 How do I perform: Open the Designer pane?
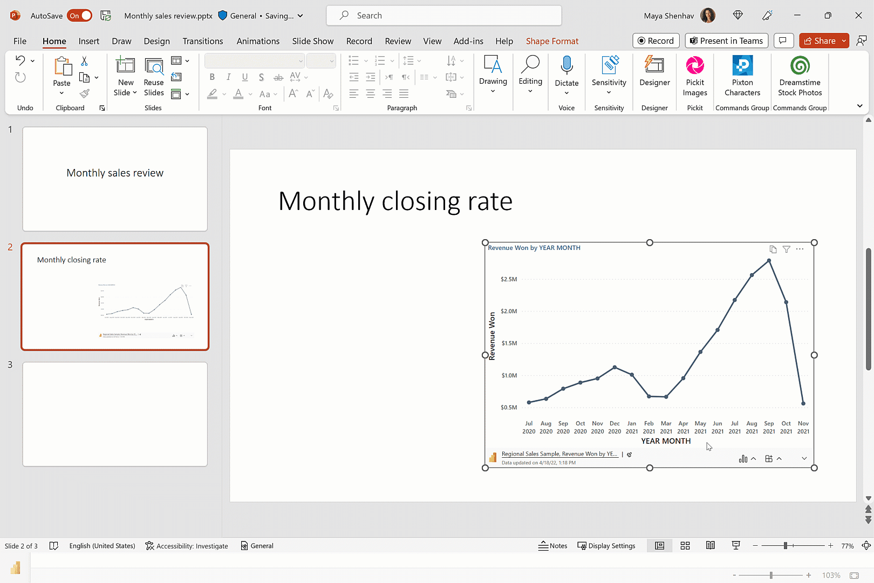tap(654, 76)
